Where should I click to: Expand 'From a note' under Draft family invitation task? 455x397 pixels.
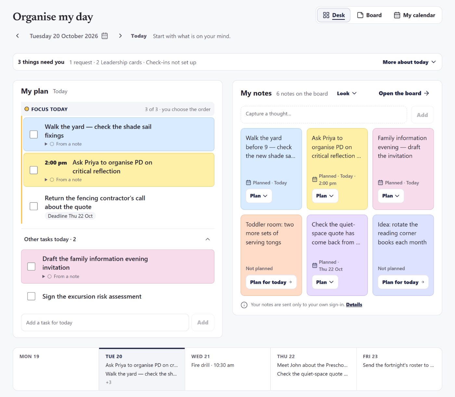61,276
